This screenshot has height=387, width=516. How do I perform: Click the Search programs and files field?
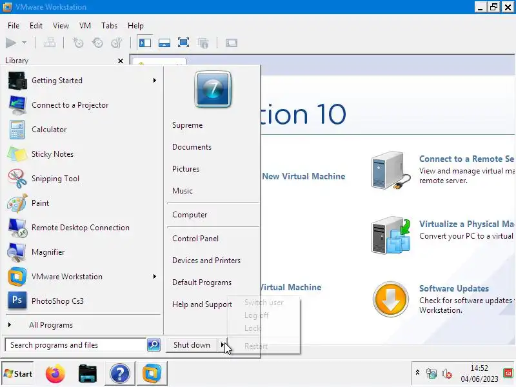[x=75, y=345]
